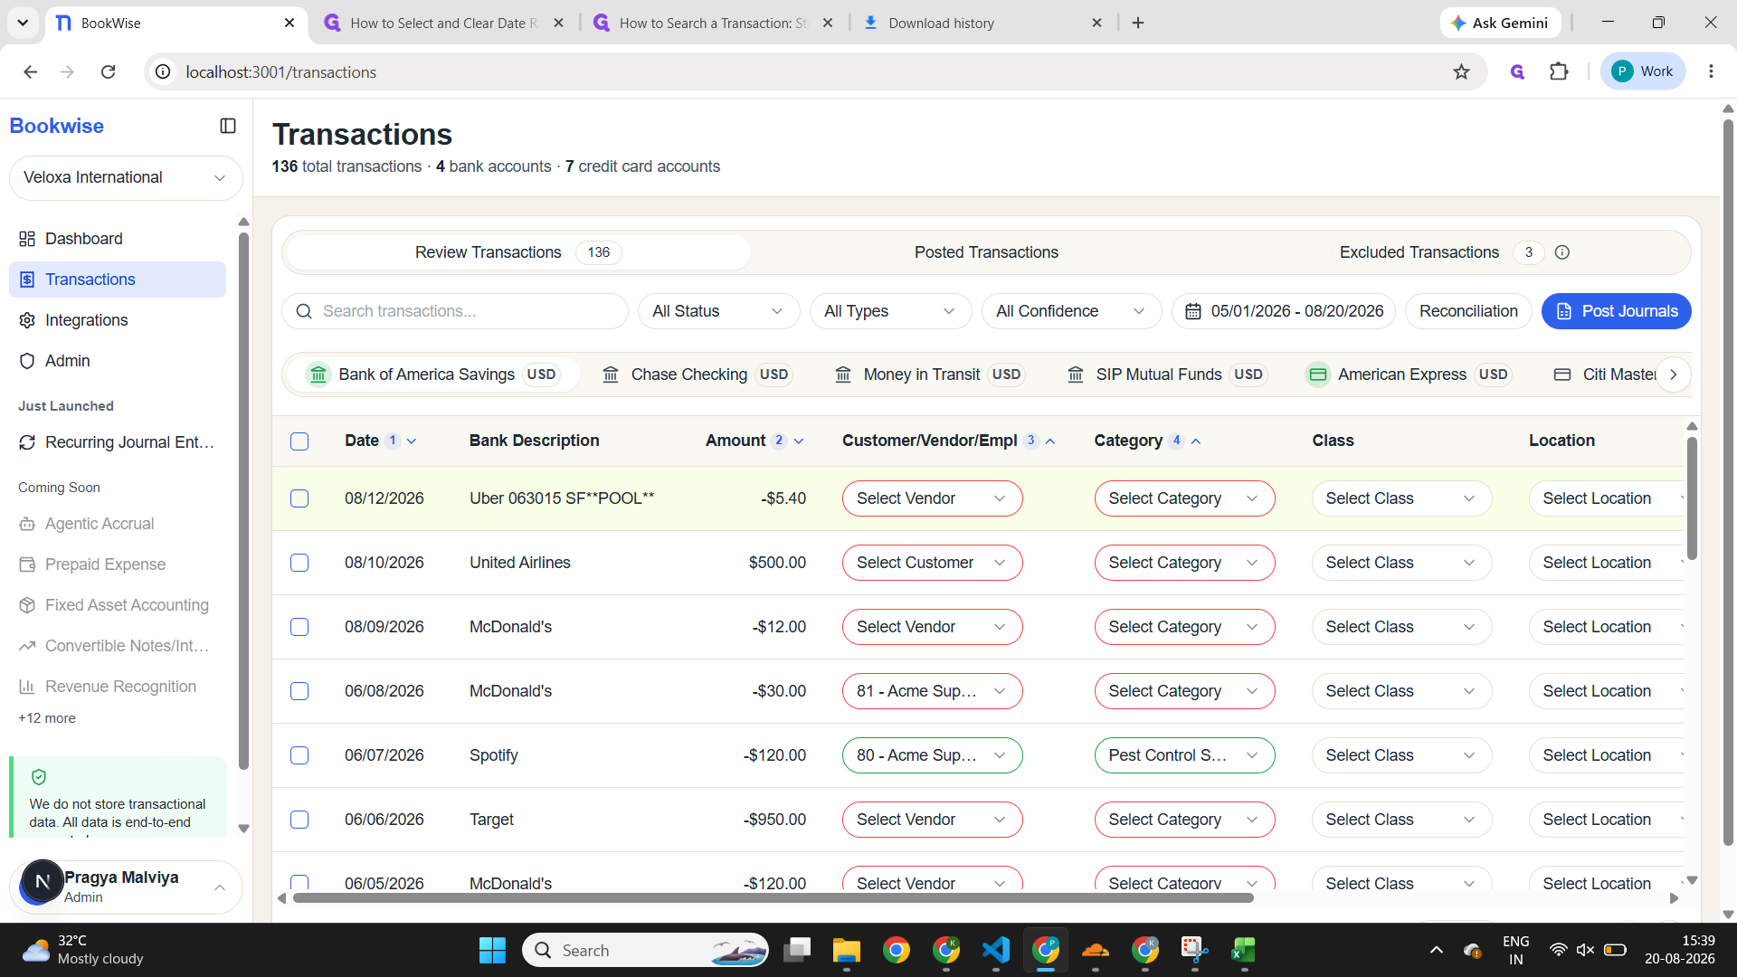Sort by the Date column header
Viewport: 1737px width, 977px height.
point(380,441)
